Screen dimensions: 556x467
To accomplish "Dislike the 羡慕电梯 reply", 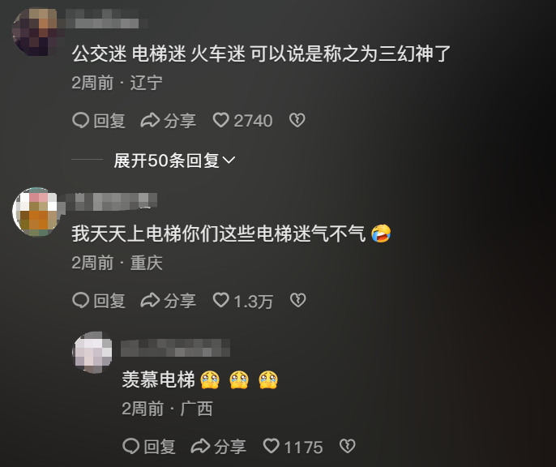I will tap(347, 446).
